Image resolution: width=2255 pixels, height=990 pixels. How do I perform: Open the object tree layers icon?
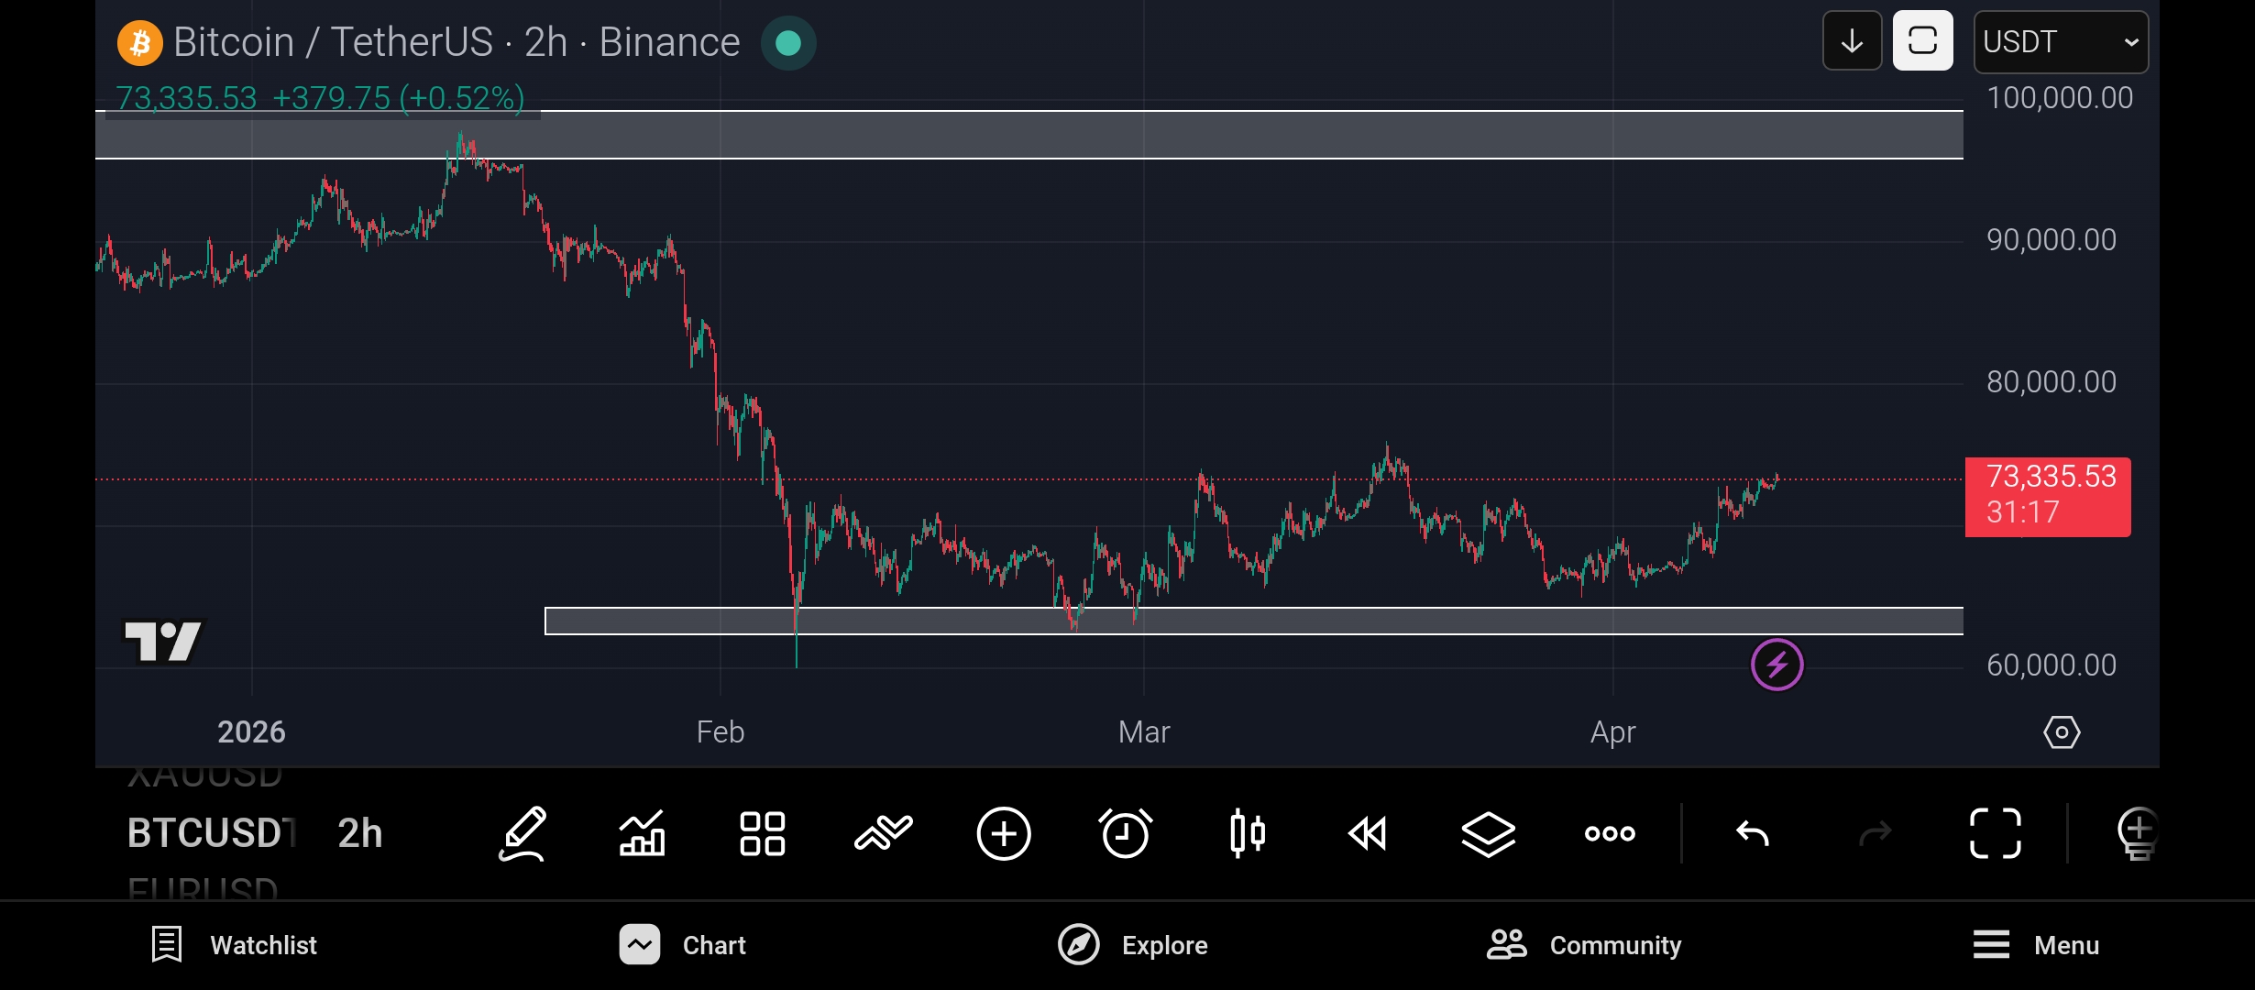pos(1488,833)
